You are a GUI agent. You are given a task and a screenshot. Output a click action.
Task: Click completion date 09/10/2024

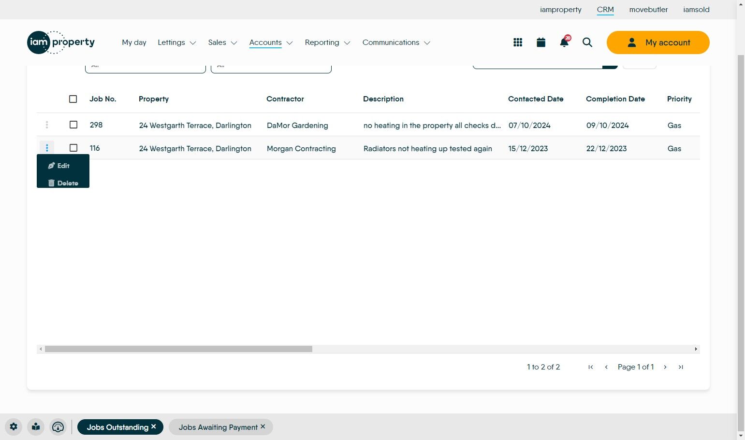pos(608,126)
